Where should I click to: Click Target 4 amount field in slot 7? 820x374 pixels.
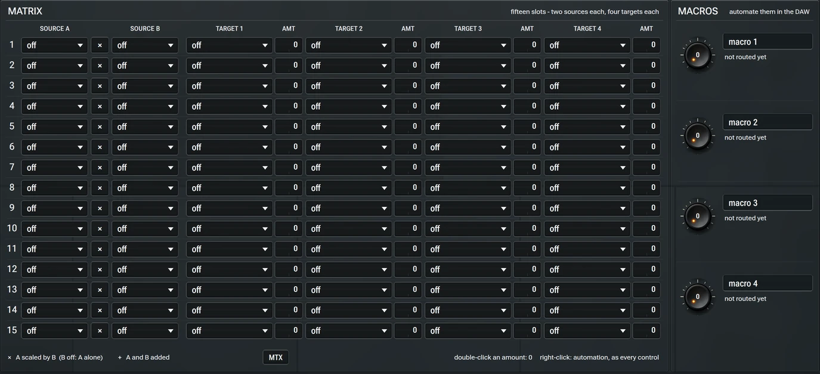[646, 168]
